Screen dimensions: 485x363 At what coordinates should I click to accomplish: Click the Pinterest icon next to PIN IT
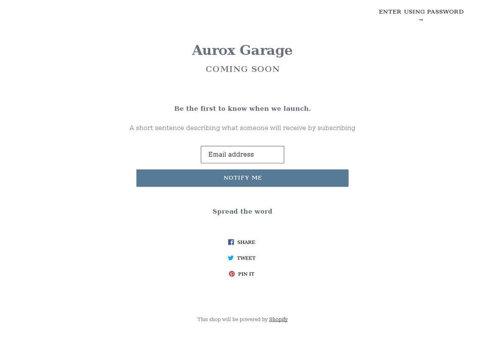[x=232, y=274]
